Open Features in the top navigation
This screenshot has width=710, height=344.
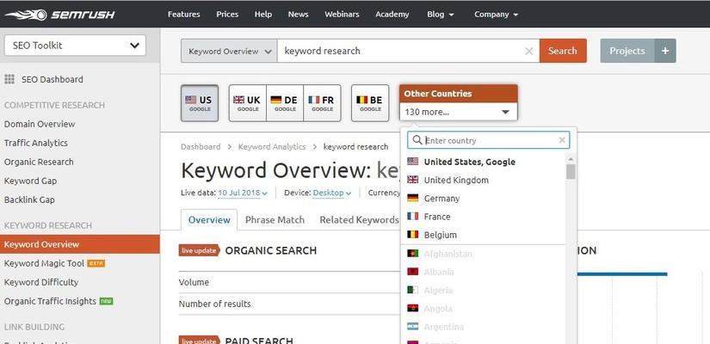coord(184,15)
